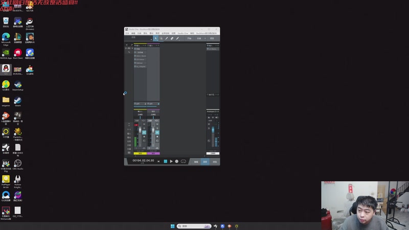The image size is (409, 230).
Task: Mute the main output channel
Action: (209, 124)
